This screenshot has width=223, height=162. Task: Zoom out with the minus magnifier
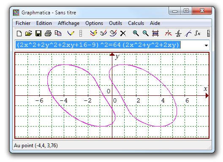click(145, 33)
